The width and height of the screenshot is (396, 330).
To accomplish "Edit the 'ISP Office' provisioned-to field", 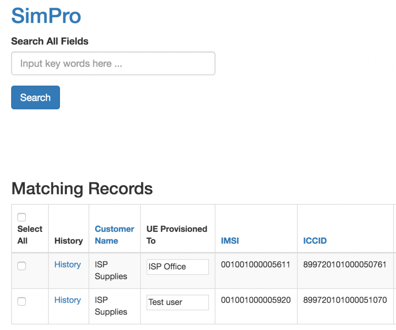I will 178,267.
